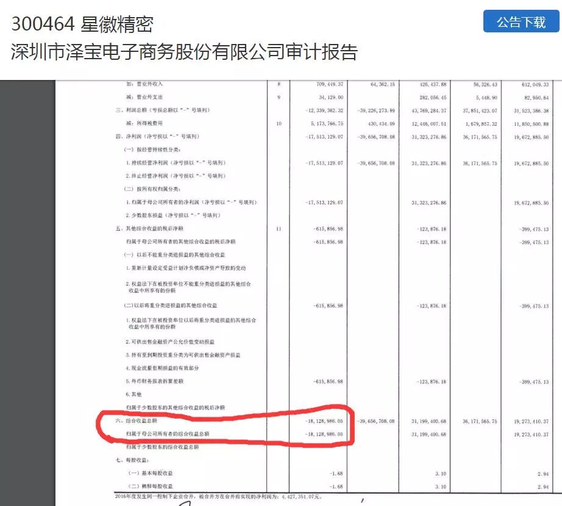Select value 11,850,500.88

(531, 124)
